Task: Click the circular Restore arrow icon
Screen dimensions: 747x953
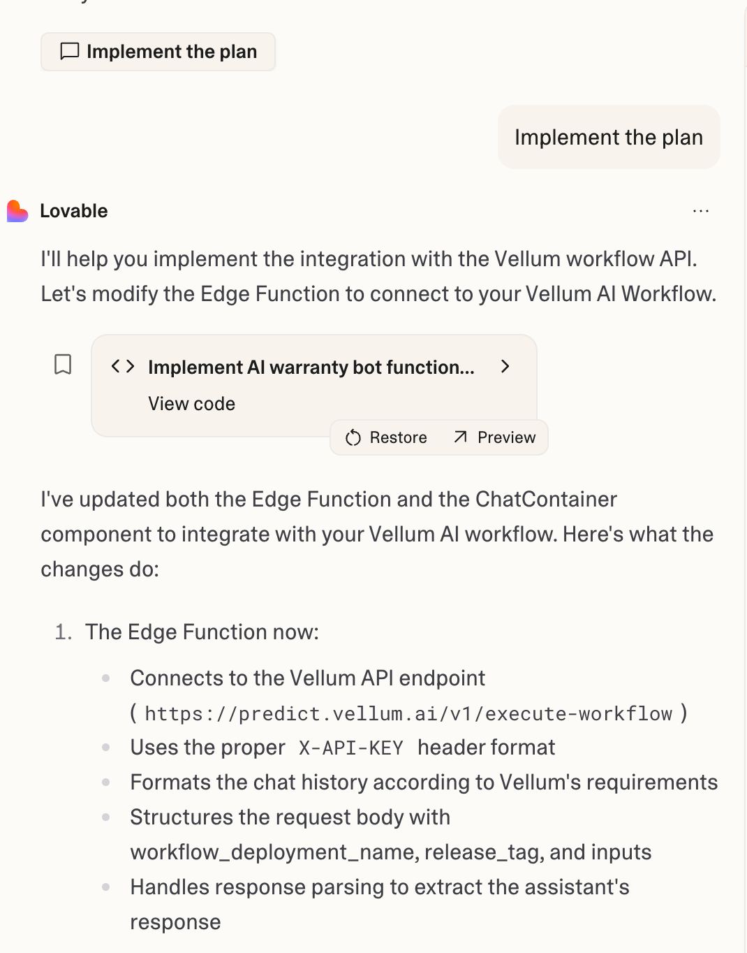Action: pos(353,438)
